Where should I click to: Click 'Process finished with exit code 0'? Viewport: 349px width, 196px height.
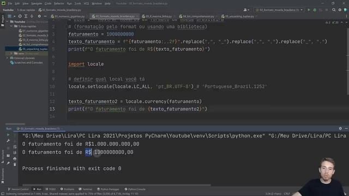(71, 168)
